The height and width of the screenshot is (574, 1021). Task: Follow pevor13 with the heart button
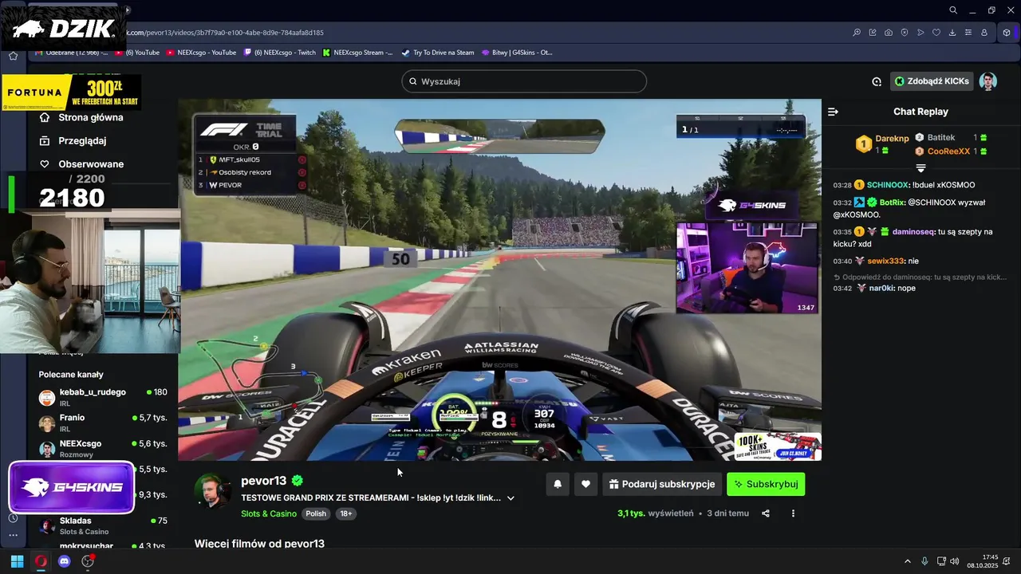(586, 484)
